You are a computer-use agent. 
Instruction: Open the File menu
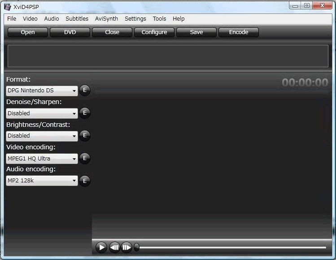tap(12, 19)
